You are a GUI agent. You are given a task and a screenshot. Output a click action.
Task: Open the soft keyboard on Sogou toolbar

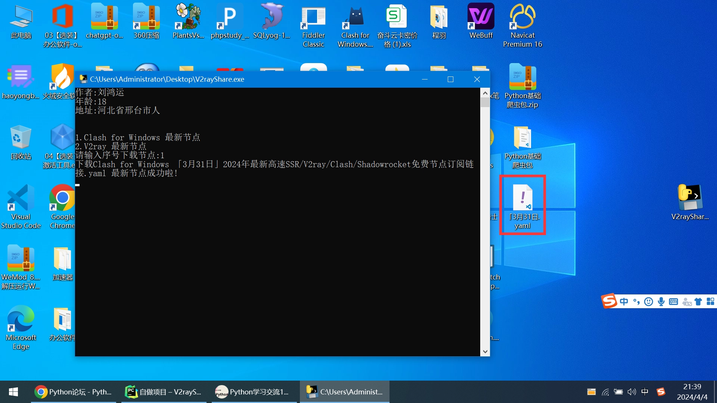tap(673, 302)
